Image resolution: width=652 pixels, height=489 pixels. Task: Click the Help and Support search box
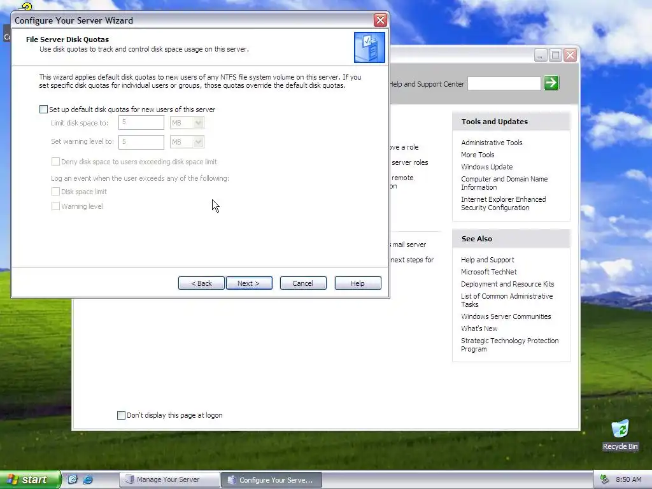pos(504,83)
